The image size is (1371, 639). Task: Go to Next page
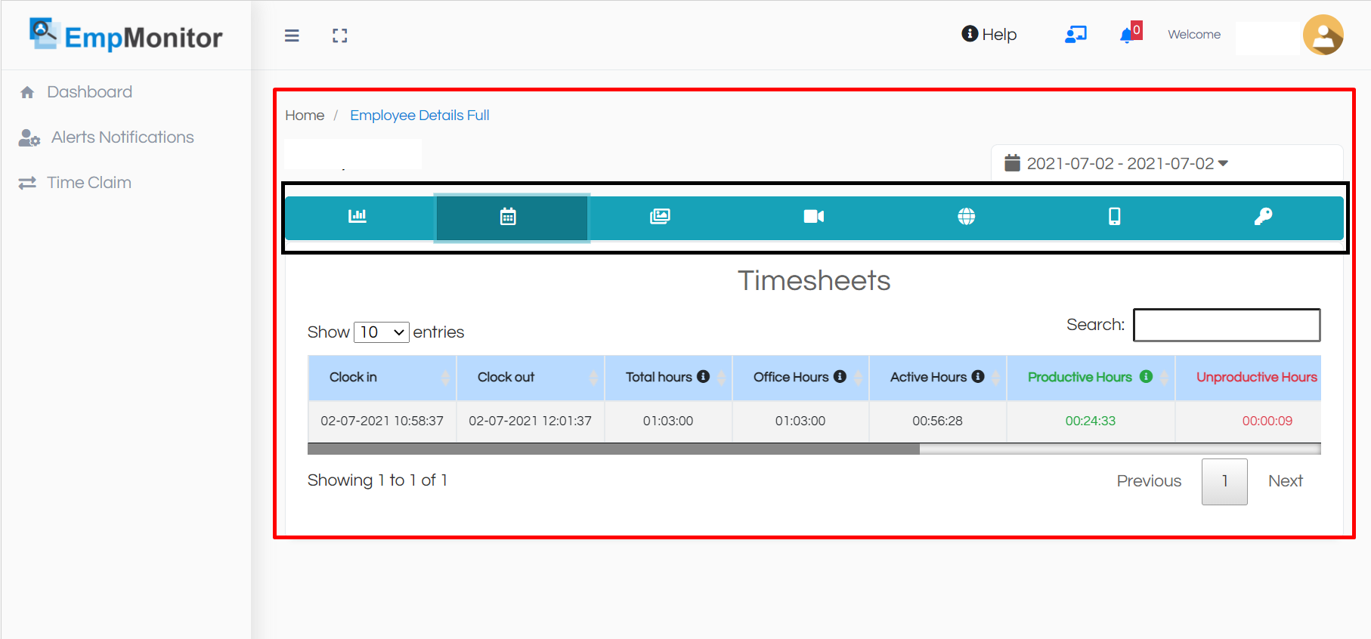pyautogui.click(x=1286, y=481)
